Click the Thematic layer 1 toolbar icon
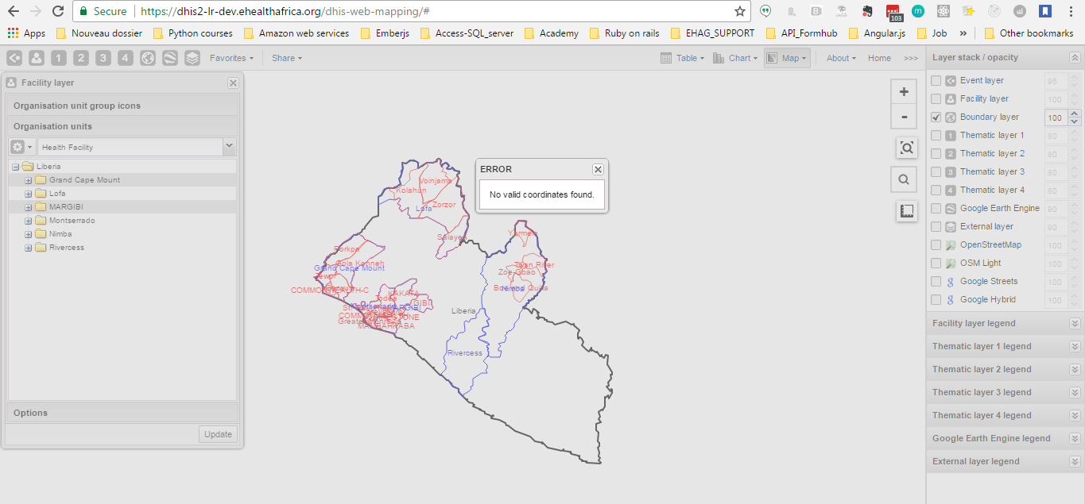This screenshot has width=1085, height=504. point(59,58)
